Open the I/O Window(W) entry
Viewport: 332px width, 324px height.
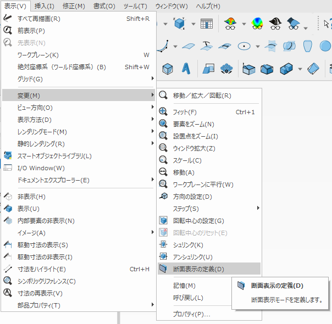coord(79,168)
